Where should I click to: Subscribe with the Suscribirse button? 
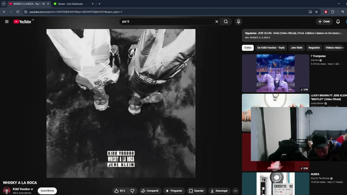click(47, 191)
